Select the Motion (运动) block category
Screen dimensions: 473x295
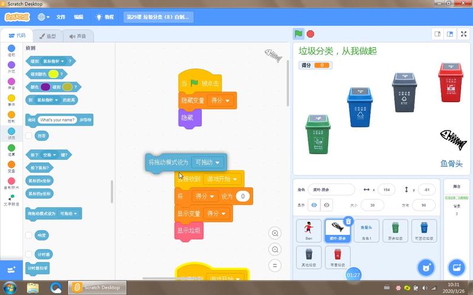tap(11, 51)
